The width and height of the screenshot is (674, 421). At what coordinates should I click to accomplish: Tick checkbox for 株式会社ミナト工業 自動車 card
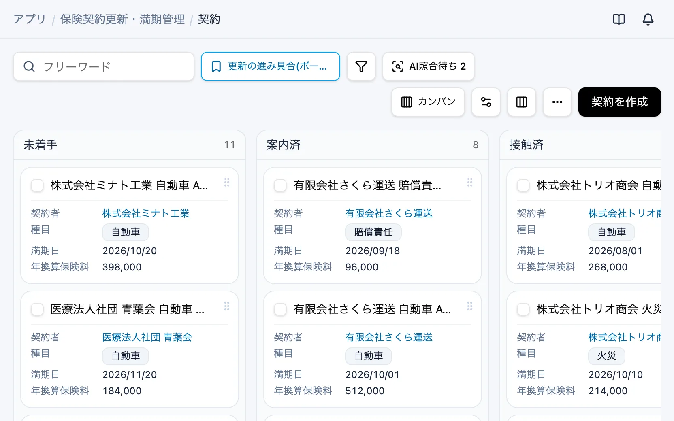(37, 185)
